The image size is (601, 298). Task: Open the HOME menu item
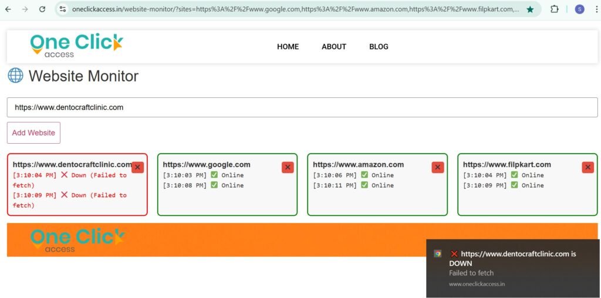click(x=288, y=47)
